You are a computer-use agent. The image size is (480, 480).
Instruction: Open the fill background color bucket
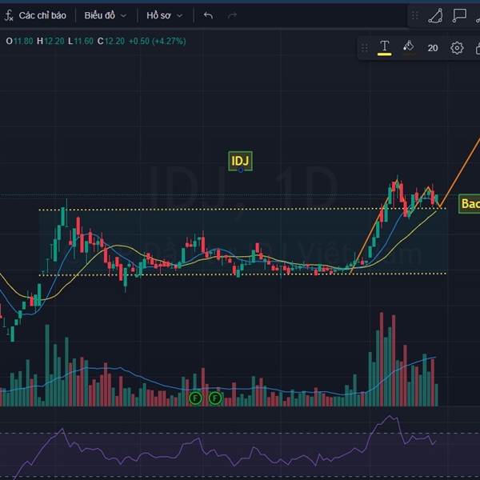[x=408, y=48]
